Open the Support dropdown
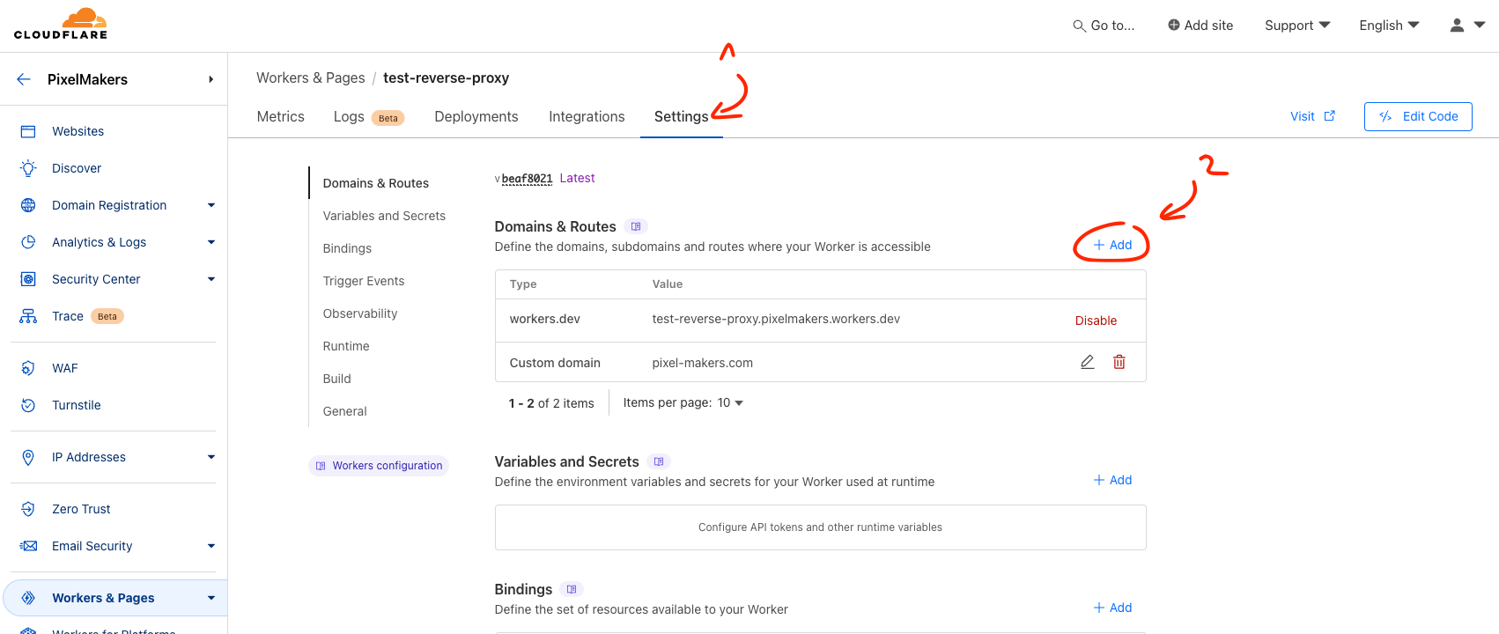This screenshot has height=634, width=1499. (x=1297, y=26)
